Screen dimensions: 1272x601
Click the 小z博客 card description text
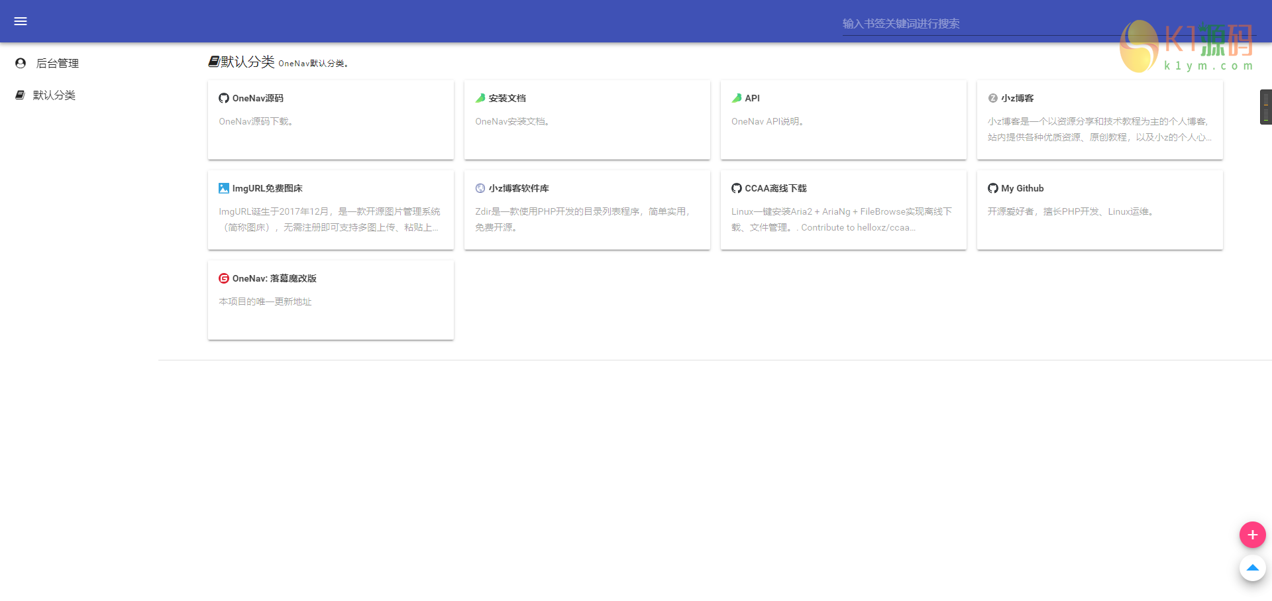click(1100, 129)
